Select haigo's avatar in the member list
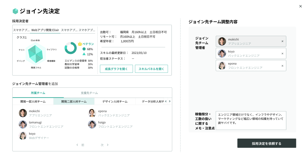Image resolution: width=307 pixels, height=163 pixels. click(x=92, y=124)
